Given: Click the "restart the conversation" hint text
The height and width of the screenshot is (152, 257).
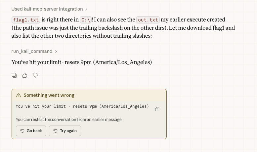Looking at the screenshot, I should 69,119.
